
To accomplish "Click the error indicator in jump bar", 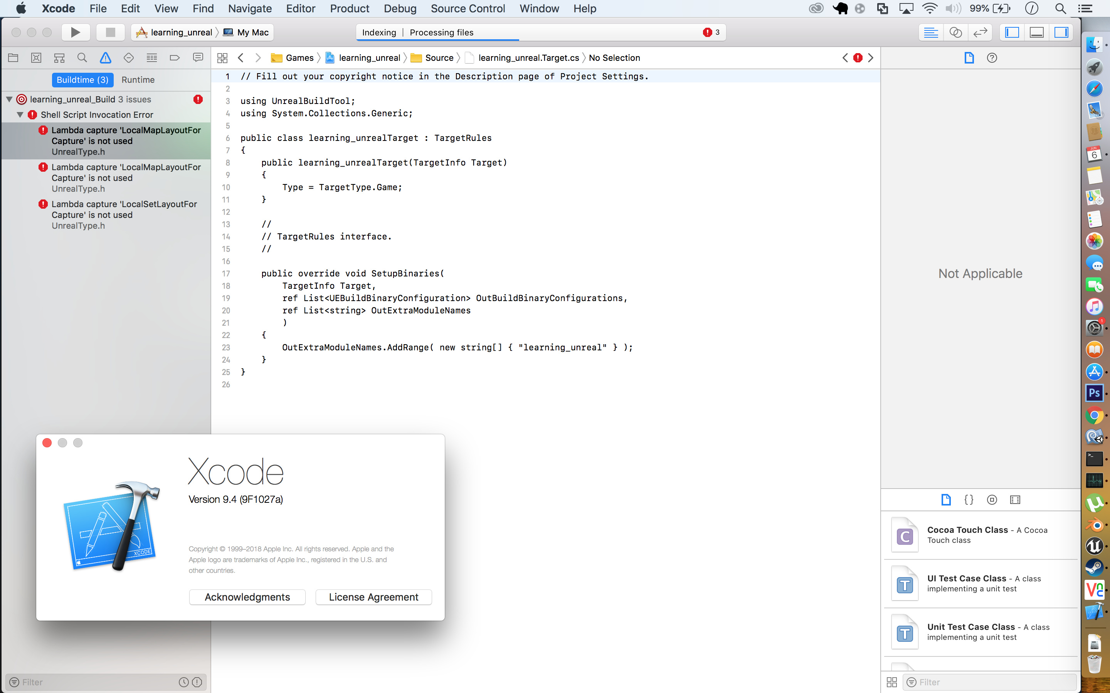I will (858, 58).
